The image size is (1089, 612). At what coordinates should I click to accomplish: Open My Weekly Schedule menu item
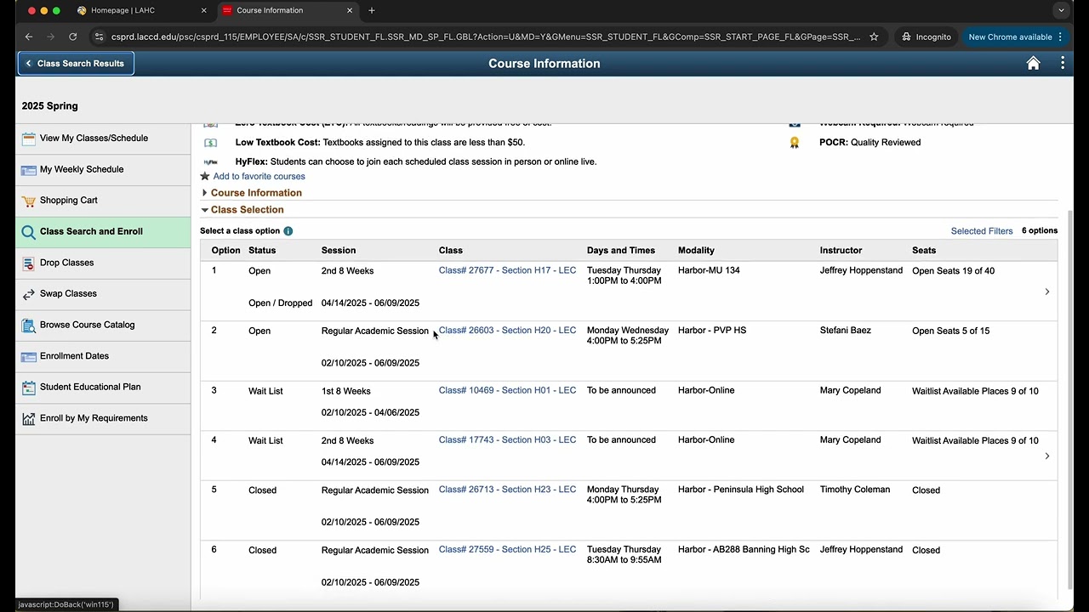tap(103, 169)
